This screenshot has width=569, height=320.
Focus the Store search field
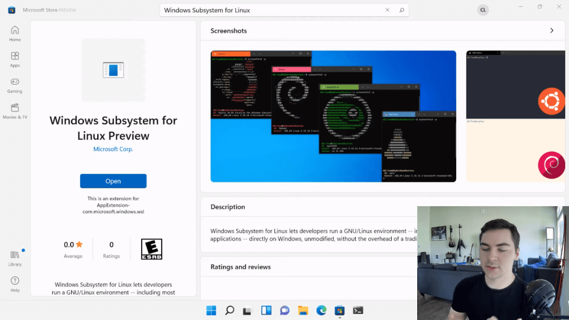click(x=272, y=10)
